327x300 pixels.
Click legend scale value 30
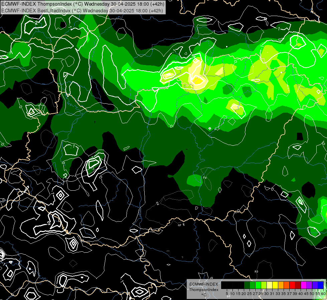click(x=267, y=294)
